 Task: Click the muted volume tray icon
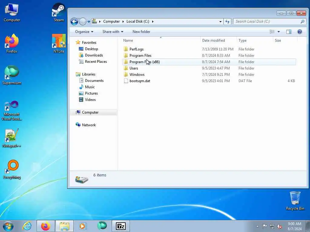[279, 226]
